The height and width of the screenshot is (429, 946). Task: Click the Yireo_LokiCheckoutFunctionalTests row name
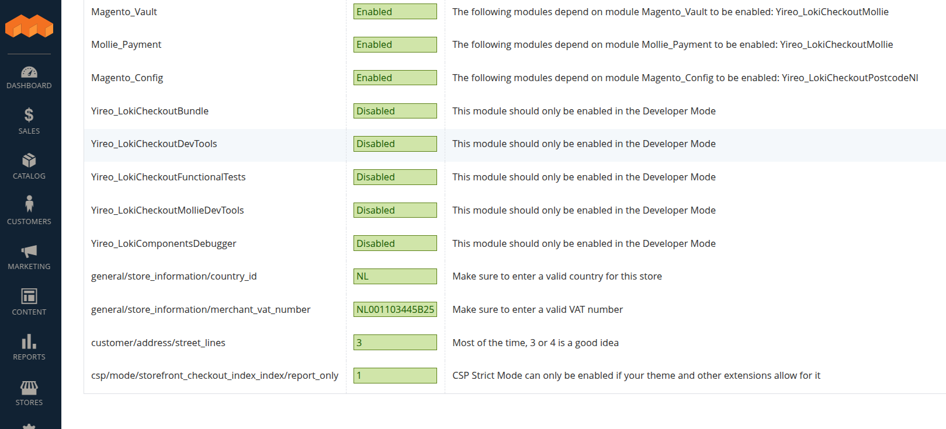(168, 177)
